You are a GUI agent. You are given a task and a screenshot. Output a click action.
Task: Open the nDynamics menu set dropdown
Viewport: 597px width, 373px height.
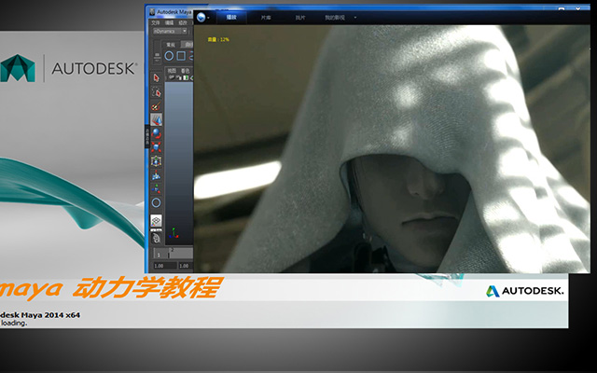170,31
